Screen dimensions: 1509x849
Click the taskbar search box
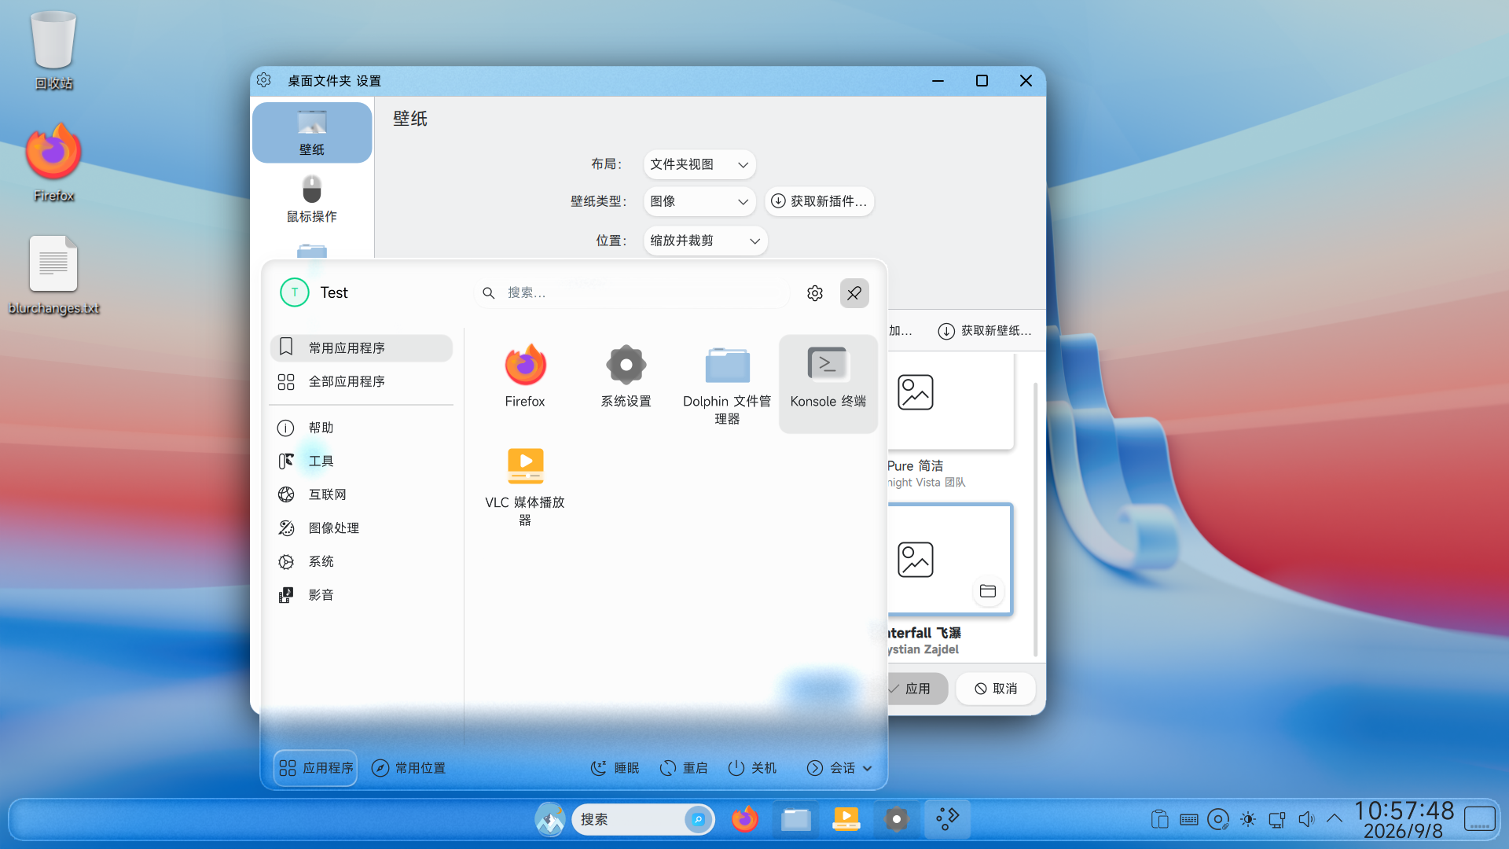(x=643, y=819)
